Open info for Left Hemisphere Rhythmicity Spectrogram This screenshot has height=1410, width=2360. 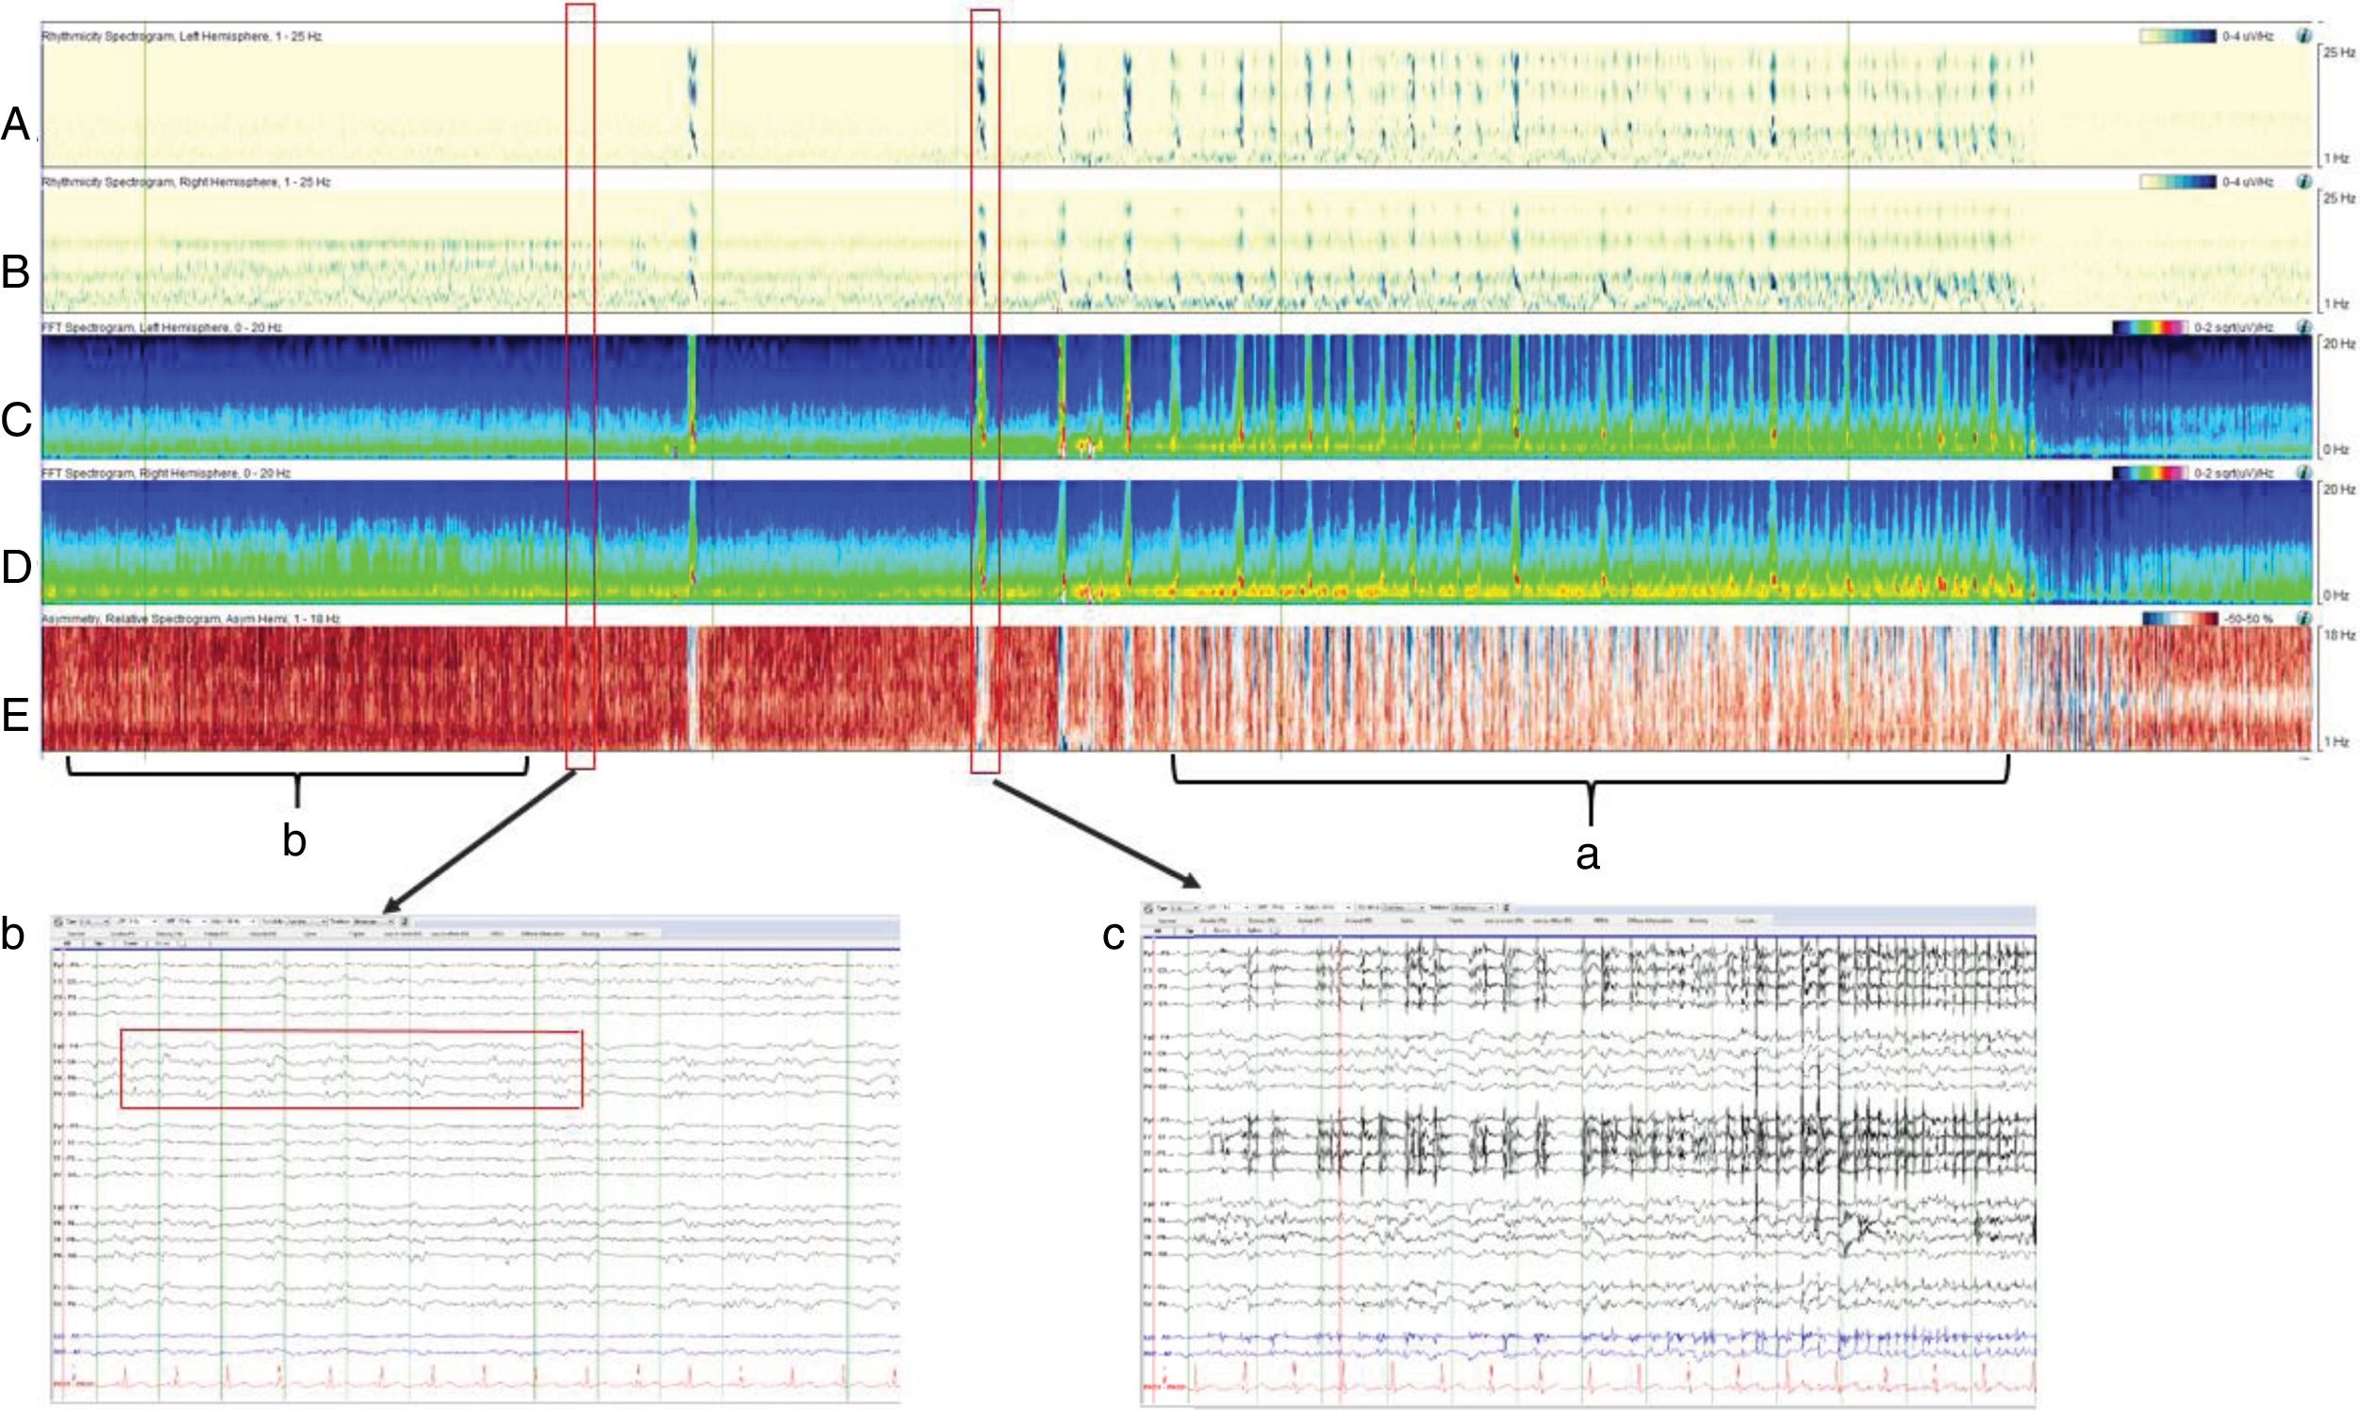(2303, 36)
